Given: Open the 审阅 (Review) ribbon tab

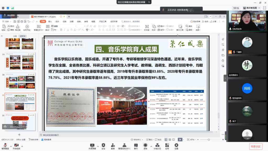Looking at the screenshot, I should pyautogui.click(x=86, y=21).
